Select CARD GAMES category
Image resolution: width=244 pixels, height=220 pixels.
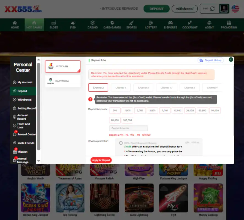pyautogui.click(x=112, y=25)
